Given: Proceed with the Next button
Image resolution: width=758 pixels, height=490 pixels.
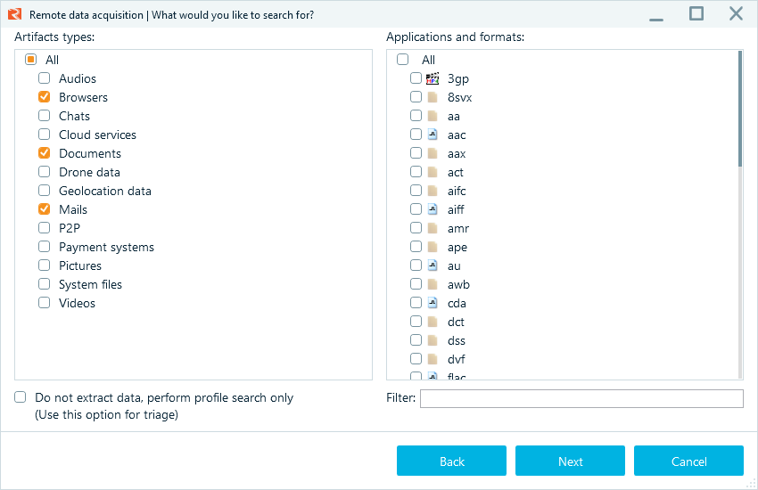Looking at the screenshot, I should click(x=570, y=461).
